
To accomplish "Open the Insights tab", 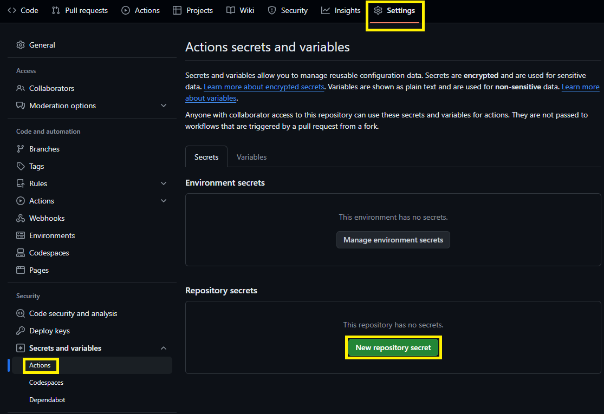I will tap(341, 10).
